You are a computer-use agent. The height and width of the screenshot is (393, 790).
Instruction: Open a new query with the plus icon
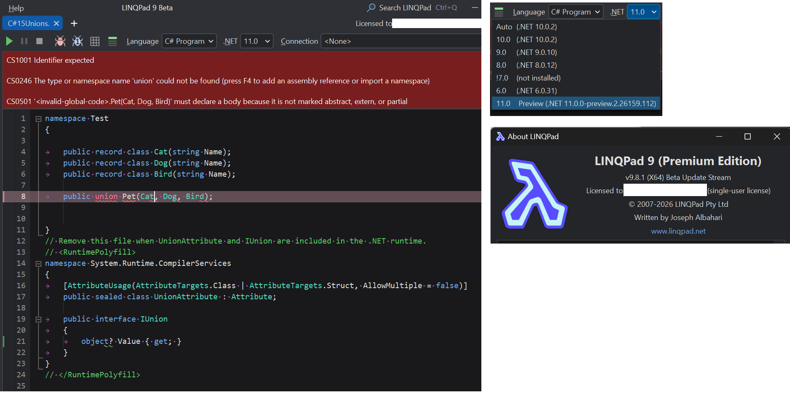pos(74,23)
